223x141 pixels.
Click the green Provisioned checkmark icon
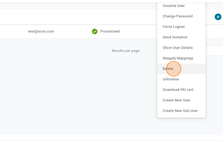click(x=94, y=31)
